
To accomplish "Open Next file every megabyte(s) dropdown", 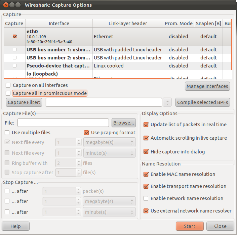I will pyautogui.click(x=110, y=142).
